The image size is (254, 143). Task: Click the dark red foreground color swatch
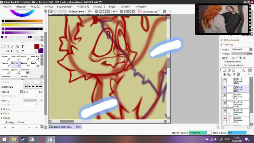tap(37, 46)
